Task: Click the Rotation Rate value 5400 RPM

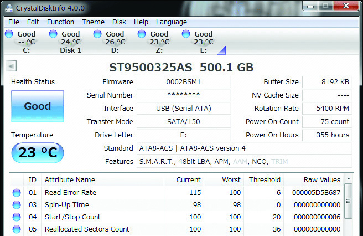Action: point(327,108)
